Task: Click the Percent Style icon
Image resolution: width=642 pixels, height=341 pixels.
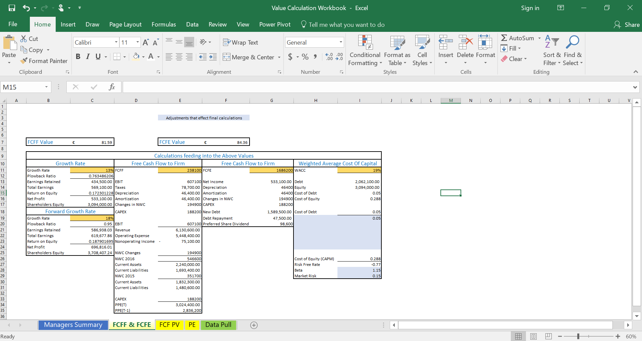Action: point(305,57)
